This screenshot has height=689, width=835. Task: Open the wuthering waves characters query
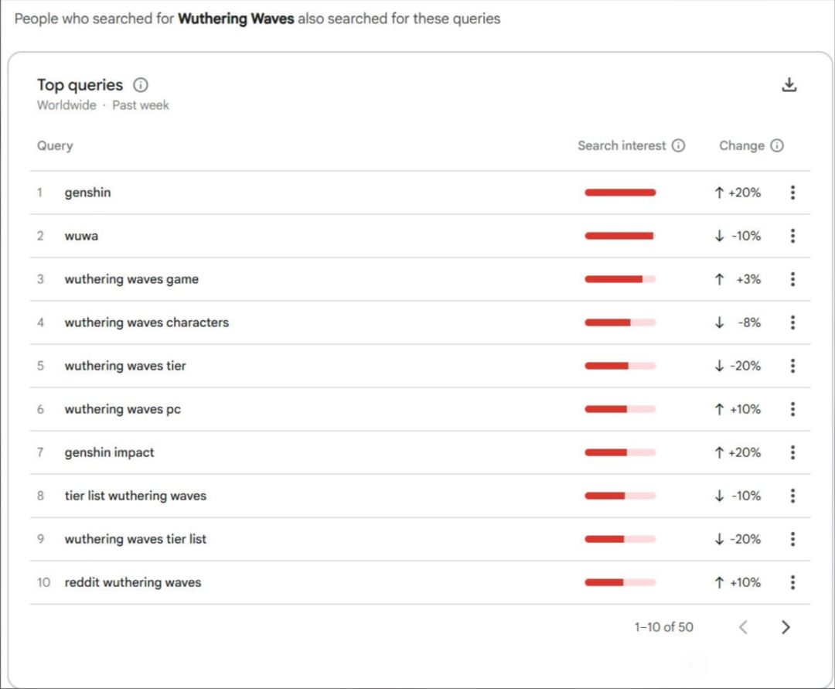pyautogui.click(x=146, y=322)
